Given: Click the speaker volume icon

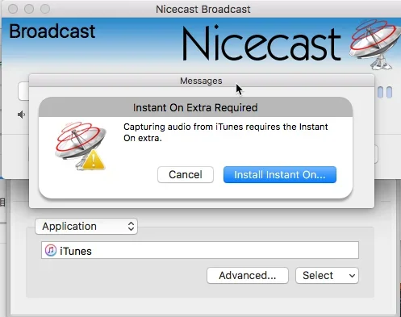Looking at the screenshot, I should [x=21, y=115].
